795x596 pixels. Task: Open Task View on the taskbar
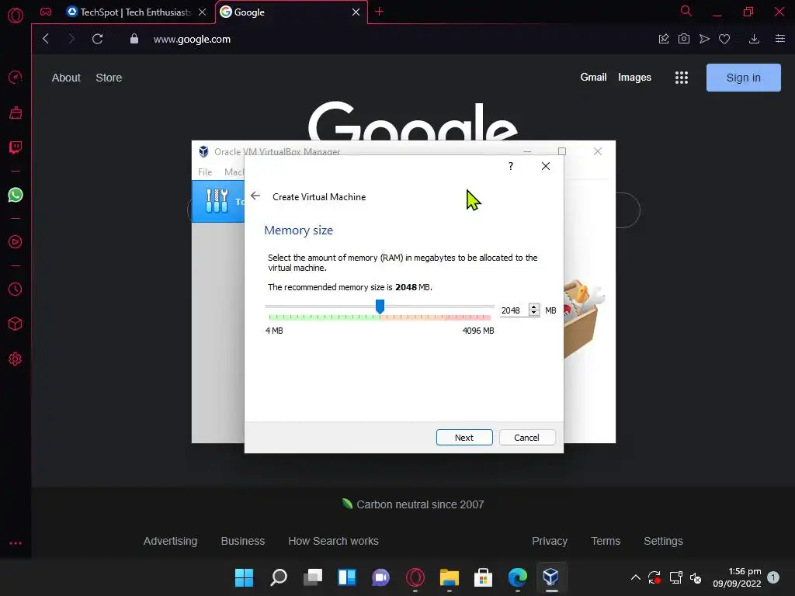click(313, 577)
